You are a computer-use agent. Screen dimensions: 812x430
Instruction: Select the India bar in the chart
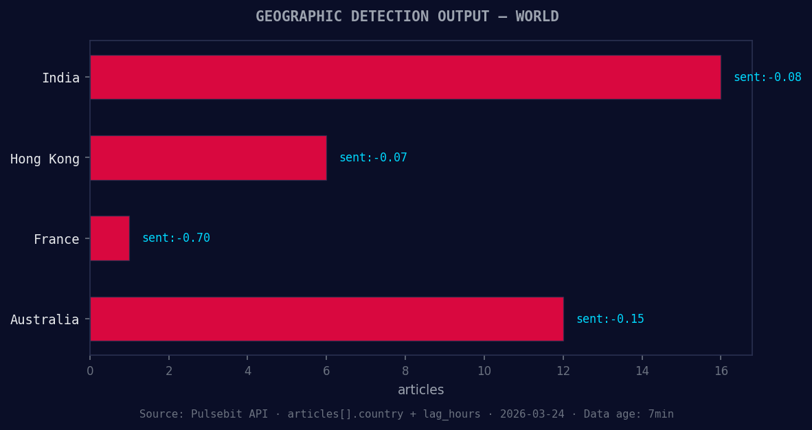405,78
